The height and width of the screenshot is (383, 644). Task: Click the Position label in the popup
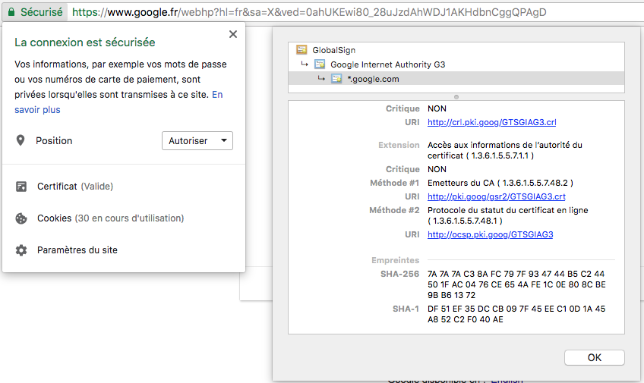[x=54, y=140]
